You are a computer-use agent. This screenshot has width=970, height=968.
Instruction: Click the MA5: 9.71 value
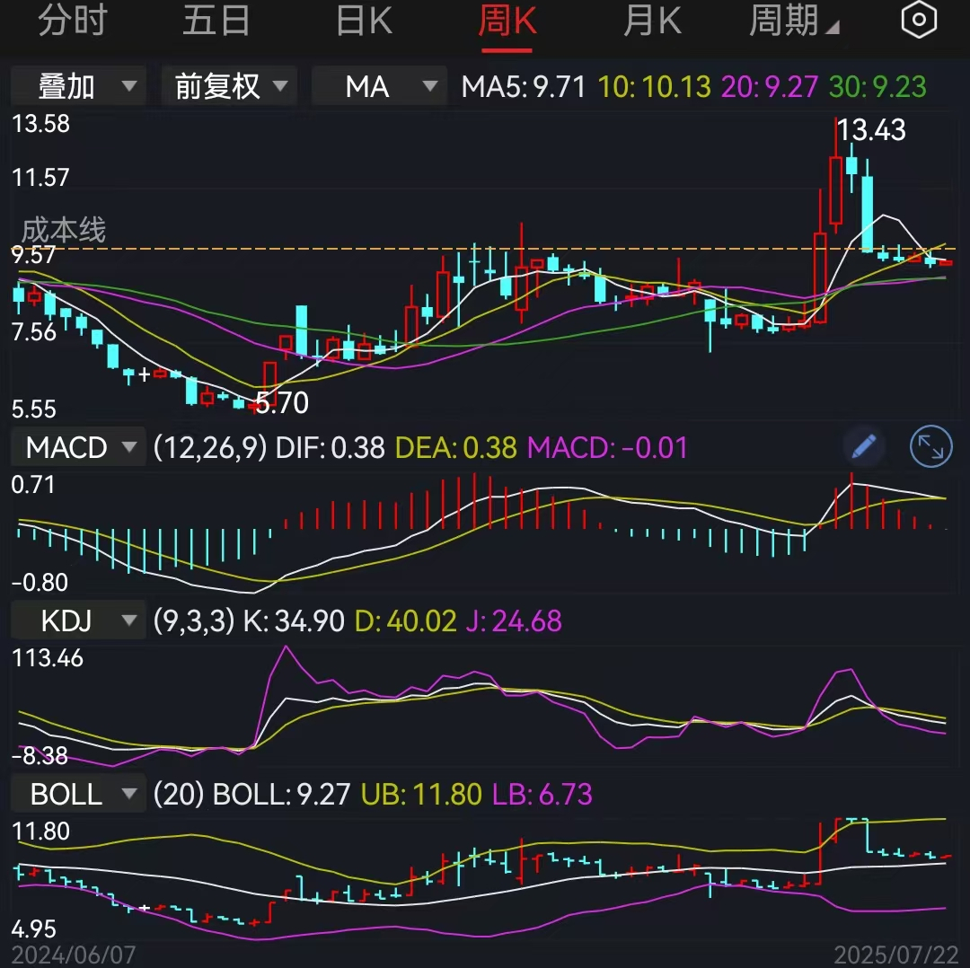524,86
